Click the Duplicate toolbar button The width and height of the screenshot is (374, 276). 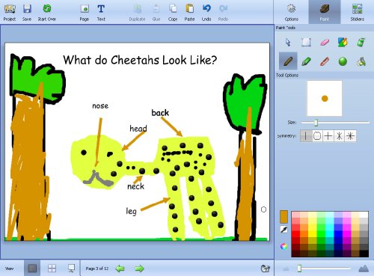[137, 13]
